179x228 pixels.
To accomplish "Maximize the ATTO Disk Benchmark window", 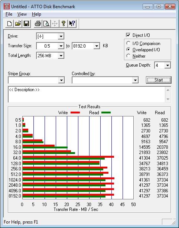I will (159, 7).
